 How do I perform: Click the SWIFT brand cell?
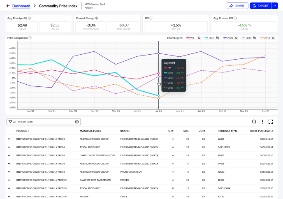pos(124,197)
